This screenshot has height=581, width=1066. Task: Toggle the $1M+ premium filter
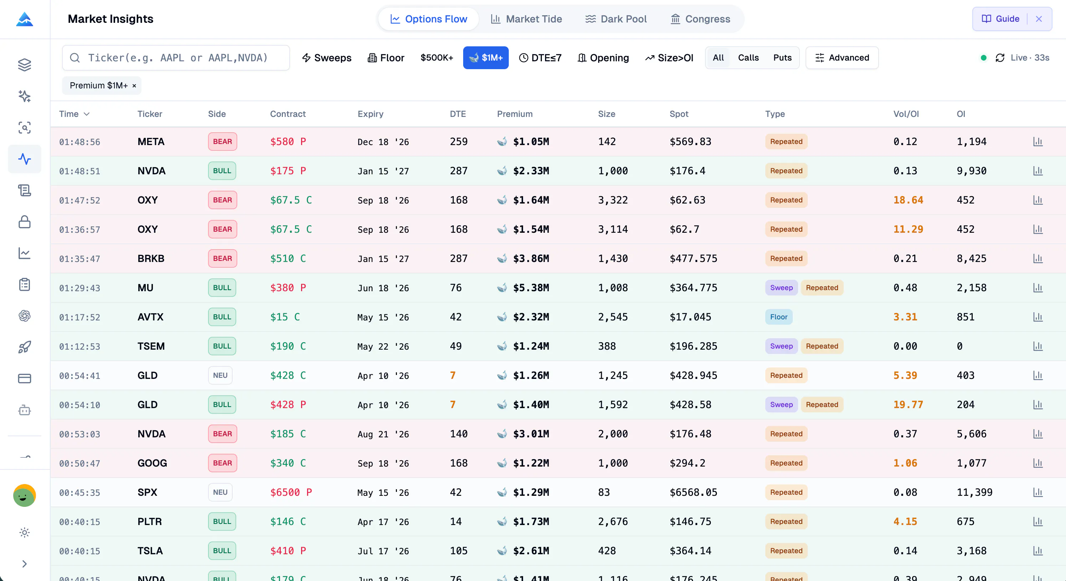pos(486,57)
